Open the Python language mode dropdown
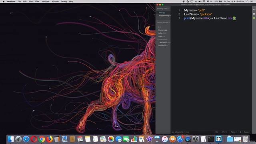The width and height of the screenshot is (256, 144). pos(234,132)
